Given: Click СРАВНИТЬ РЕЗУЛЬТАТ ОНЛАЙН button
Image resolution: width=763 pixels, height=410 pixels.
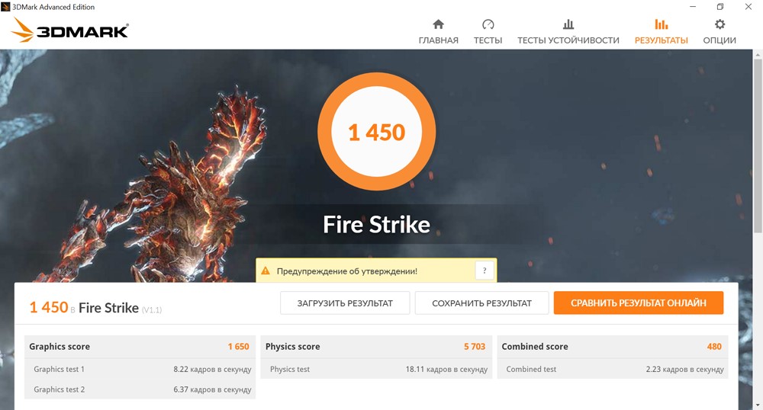Looking at the screenshot, I should point(639,303).
